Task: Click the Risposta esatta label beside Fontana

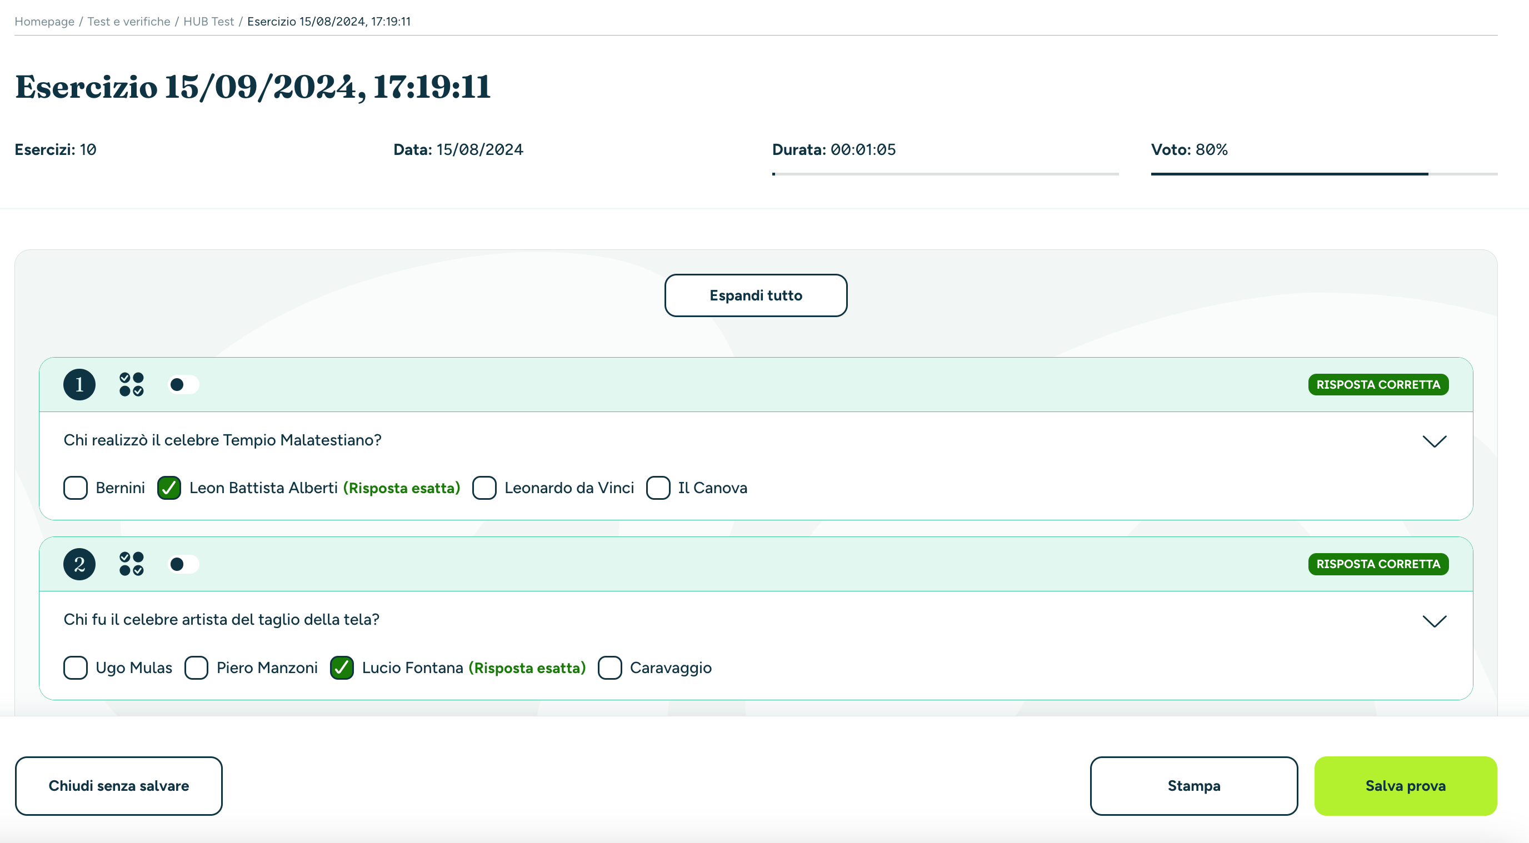Action: [527, 668]
